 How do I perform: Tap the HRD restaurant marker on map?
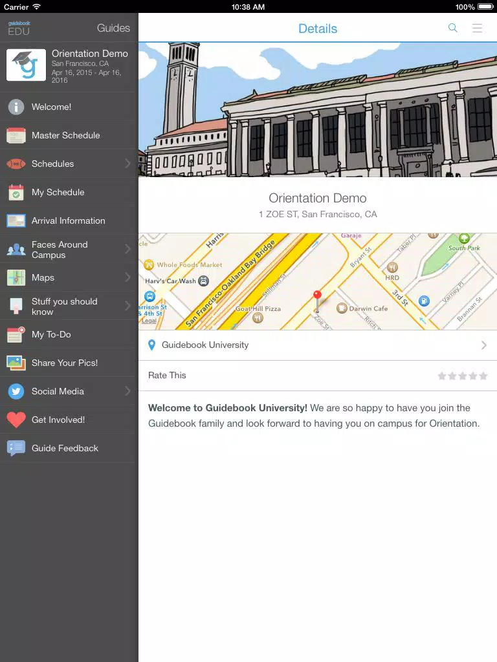click(392, 267)
